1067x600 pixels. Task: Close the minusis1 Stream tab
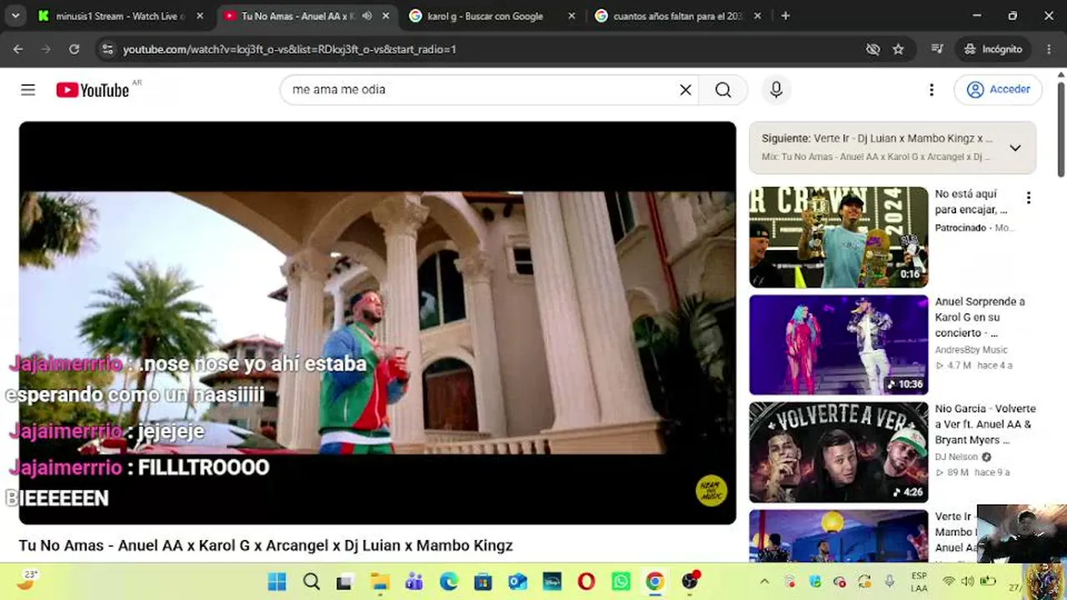coord(200,16)
